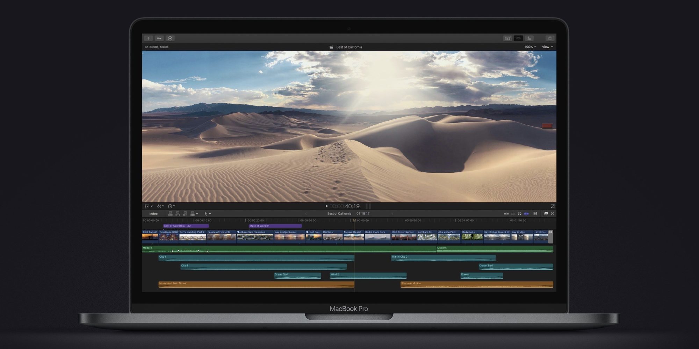Click the Share export icon
Image resolution: width=699 pixels, height=349 pixels.
[x=550, y=38]
